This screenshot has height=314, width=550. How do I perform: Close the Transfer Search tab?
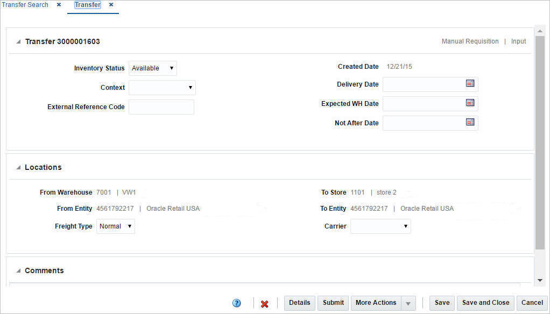tap(58, 4)
